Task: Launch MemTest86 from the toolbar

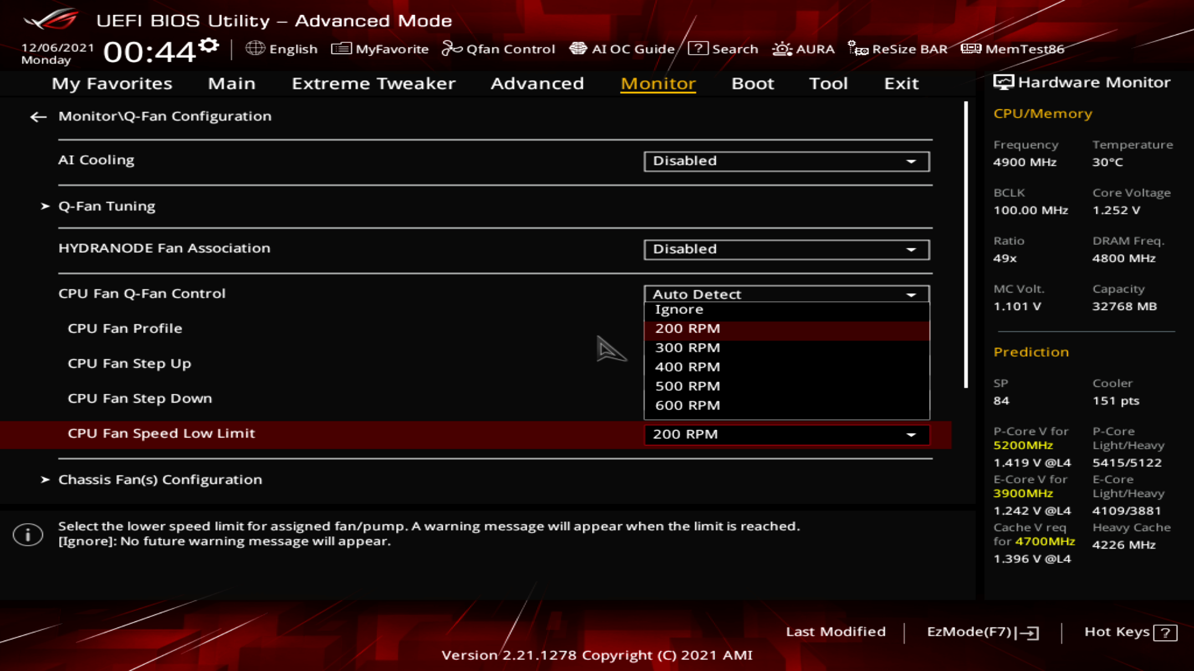Action: pos(1012,48)
